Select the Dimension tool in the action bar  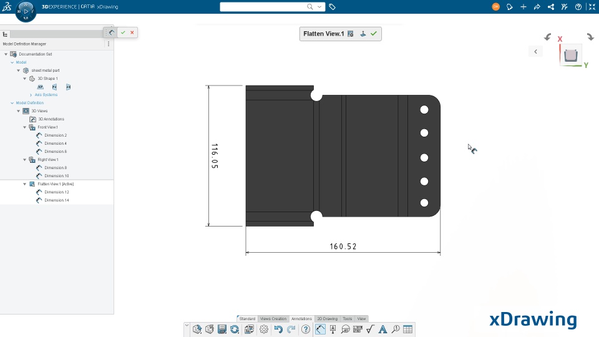(320, 329)
